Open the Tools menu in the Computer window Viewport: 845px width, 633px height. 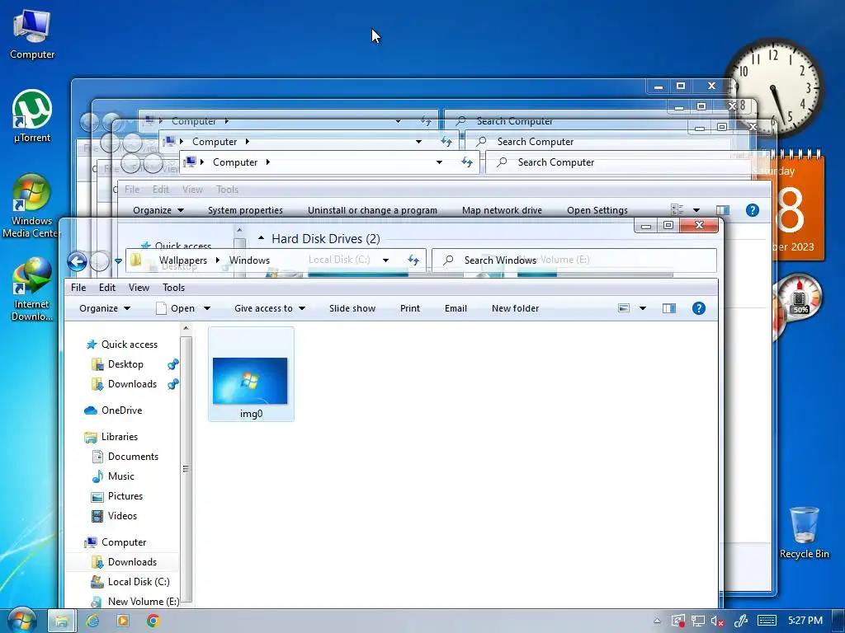click(x=227, y=190)
